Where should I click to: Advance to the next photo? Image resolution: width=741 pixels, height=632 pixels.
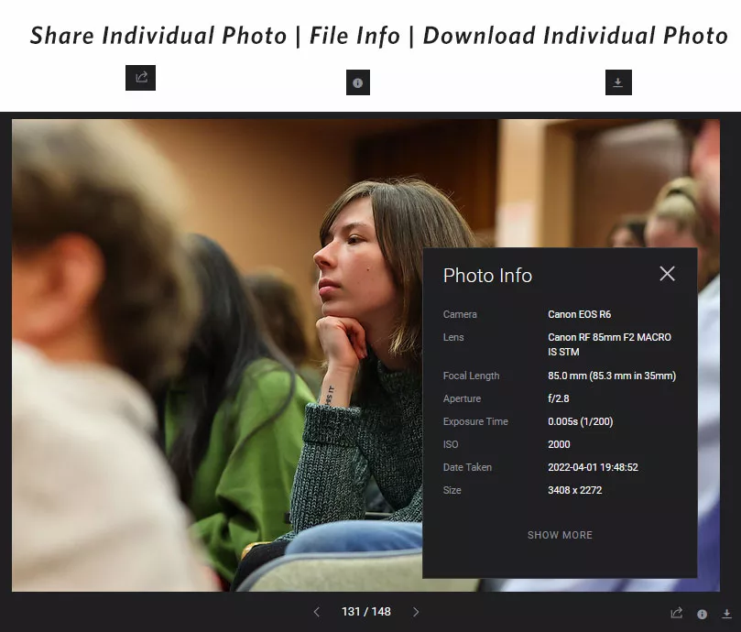(416, 612)
